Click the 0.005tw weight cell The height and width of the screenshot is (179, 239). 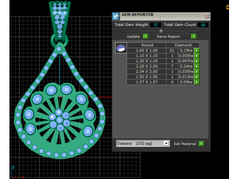tap(186, 56)
